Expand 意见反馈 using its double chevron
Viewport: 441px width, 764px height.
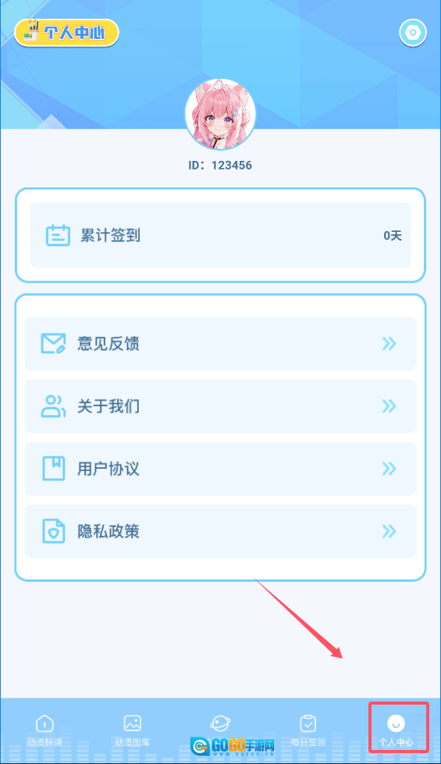tap(389, 344)
